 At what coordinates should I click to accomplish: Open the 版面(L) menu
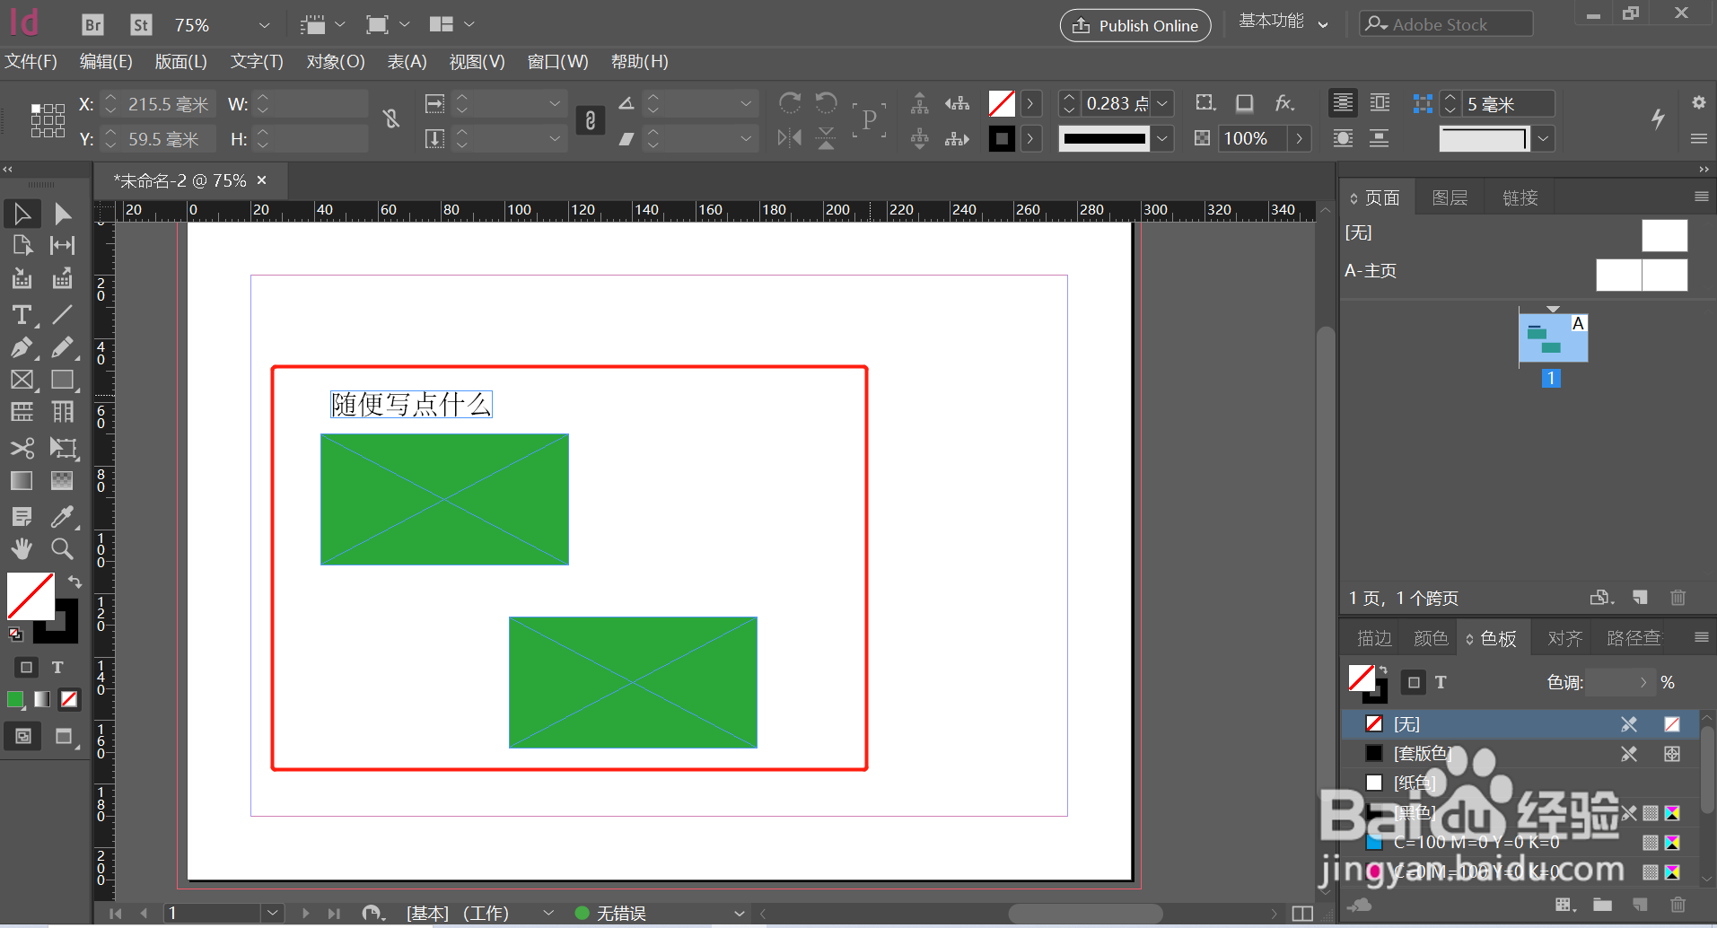(x=180, y=62)
